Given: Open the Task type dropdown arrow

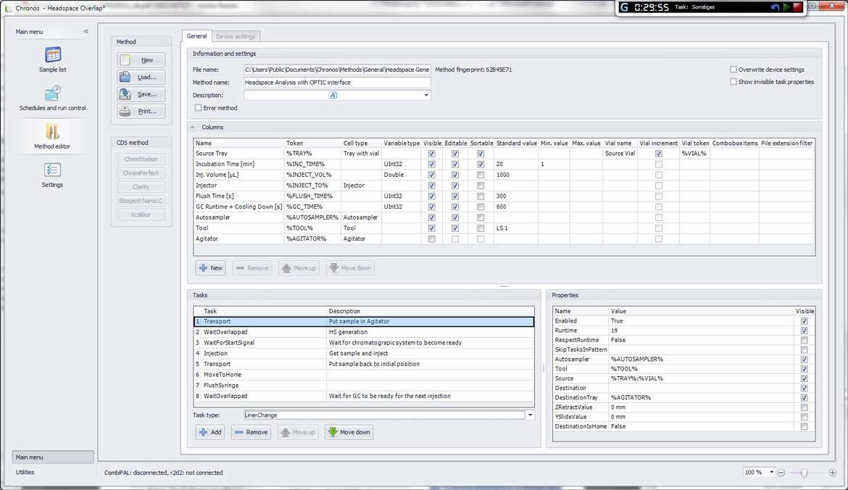Looking at the screenshot, I should coord(530,415).
